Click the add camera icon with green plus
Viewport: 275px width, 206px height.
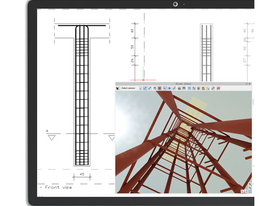pos(117,88)
